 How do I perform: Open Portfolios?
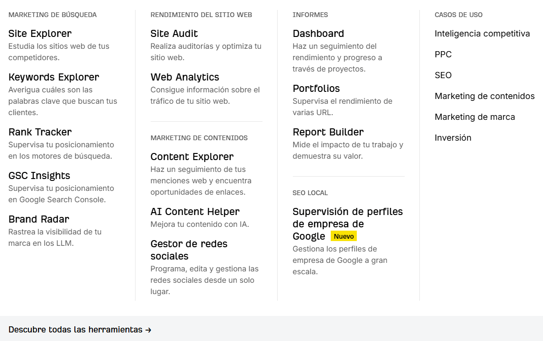click(x=316, y=89)
